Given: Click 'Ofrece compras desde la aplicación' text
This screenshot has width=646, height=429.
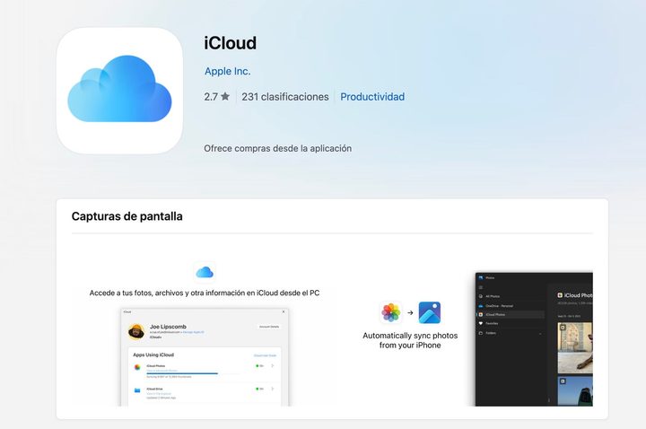Looking at the screenshot, I should pyautogui.click(x=277, y=148).
